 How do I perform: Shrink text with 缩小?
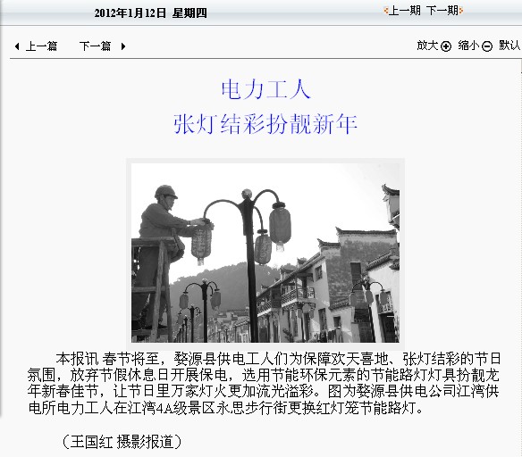[468, 46]
